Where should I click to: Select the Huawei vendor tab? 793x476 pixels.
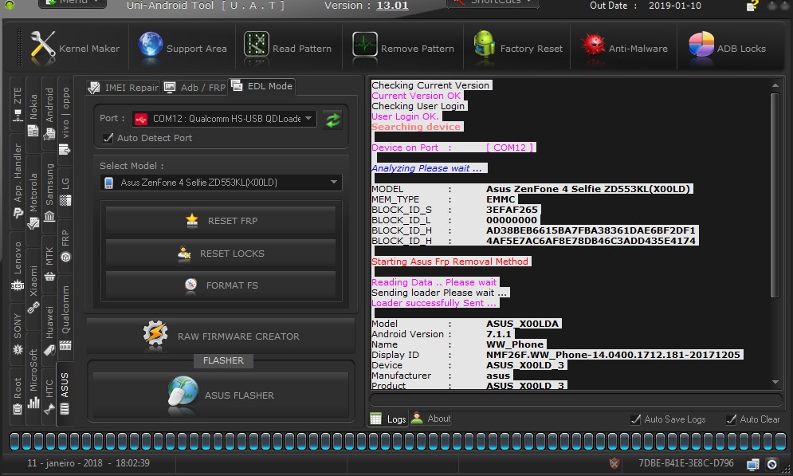tap(49, 329)
